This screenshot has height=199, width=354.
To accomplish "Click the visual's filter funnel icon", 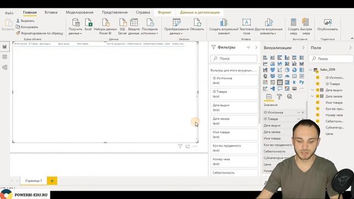I will 180,146.
